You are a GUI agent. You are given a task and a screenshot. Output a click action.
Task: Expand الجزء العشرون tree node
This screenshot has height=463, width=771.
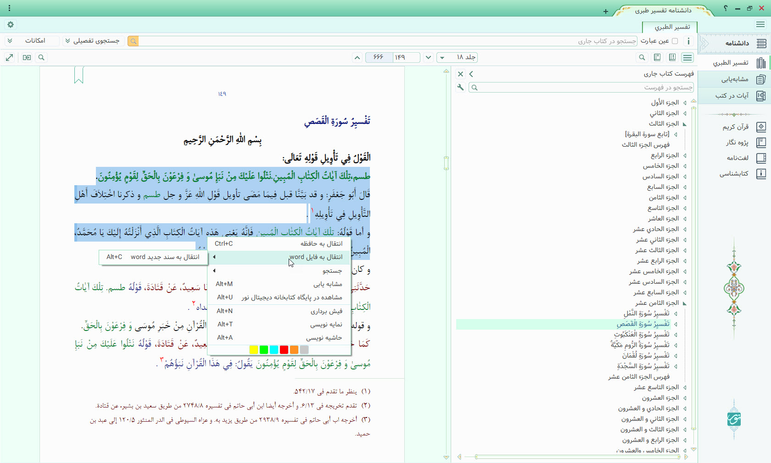click(x=685, y=398)
